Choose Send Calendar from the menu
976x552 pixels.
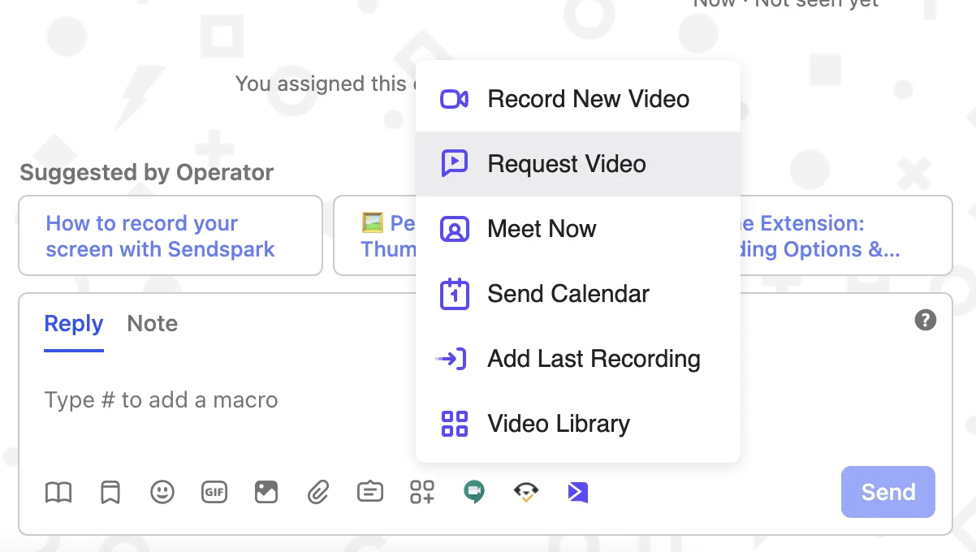pyautogui.click(x=577, y=294)
